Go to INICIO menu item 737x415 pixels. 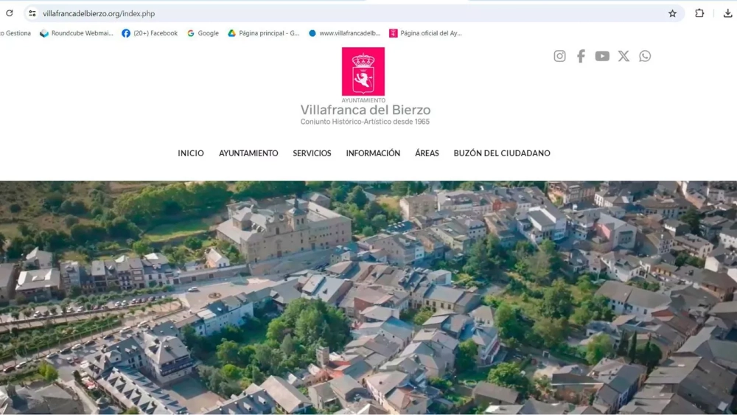click(x=190, y=153)
